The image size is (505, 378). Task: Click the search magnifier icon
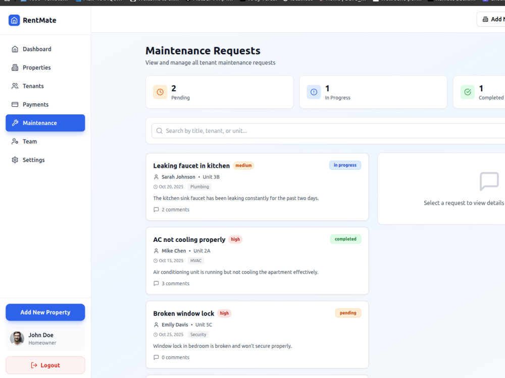coord(160,131)
